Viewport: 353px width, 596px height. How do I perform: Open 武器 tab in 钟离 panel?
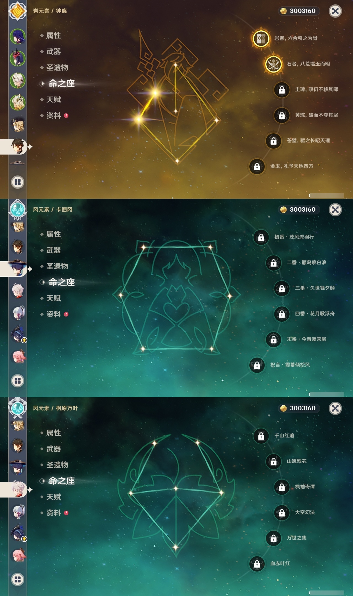tap(54, 52)
